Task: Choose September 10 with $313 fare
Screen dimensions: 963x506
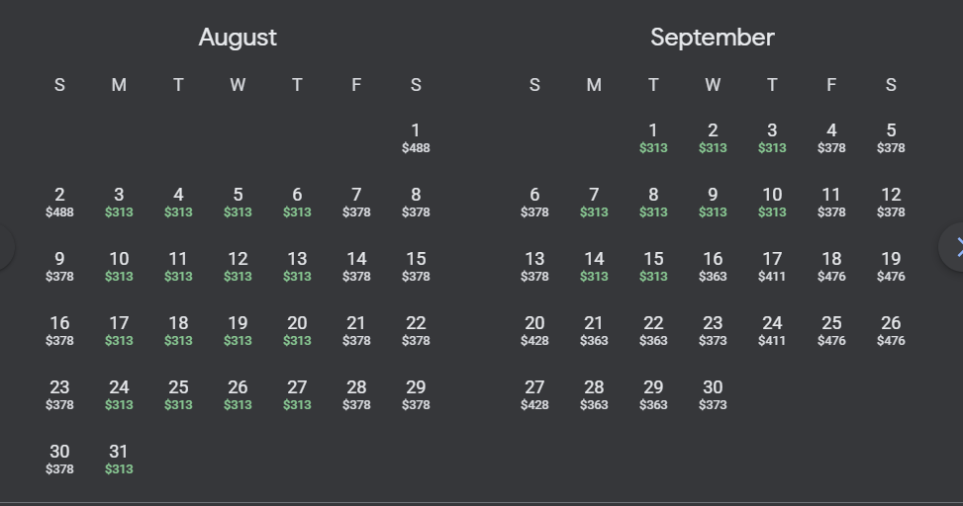Action: coord(772,202)
